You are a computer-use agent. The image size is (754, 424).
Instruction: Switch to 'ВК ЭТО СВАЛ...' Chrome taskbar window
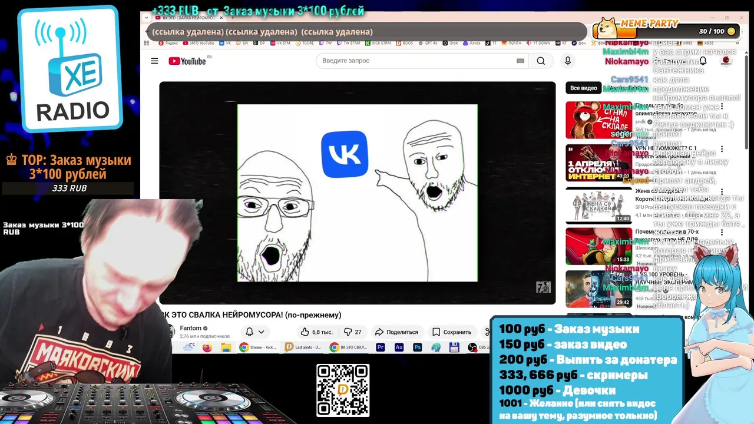tap(348, 347)
